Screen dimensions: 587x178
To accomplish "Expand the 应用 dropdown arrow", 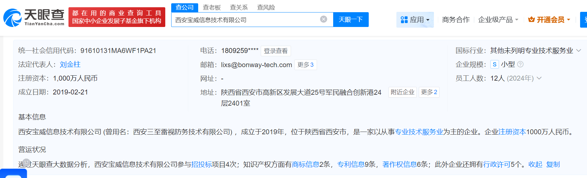I will [428, 20].
